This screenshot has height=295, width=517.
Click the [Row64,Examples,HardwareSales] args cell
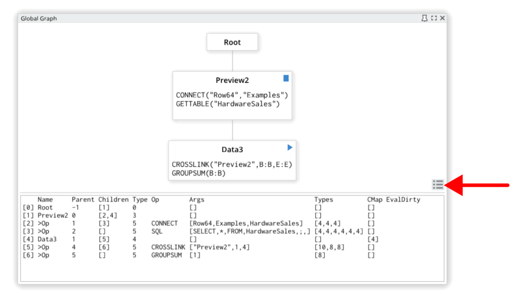tap(246, 224)
